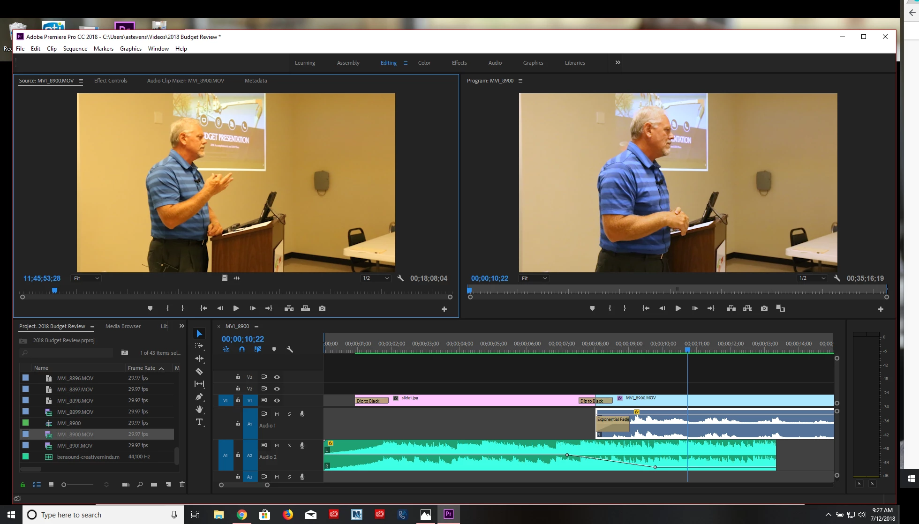Toggle Snap in the timeline
This screenshot has width=919, height=524.
[x=242, y=349]
